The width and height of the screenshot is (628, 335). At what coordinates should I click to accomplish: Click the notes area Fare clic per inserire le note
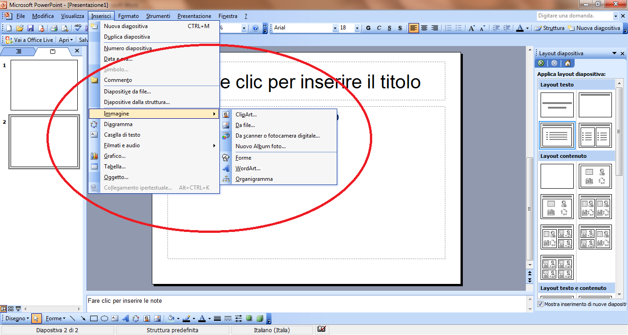306,304
